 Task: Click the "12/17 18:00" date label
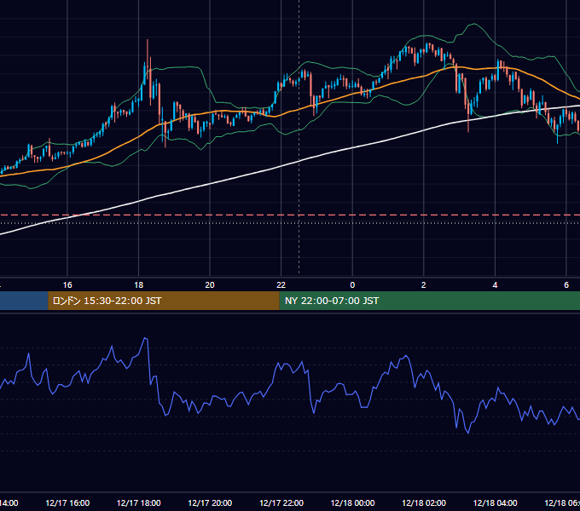(x=139, y=502)
